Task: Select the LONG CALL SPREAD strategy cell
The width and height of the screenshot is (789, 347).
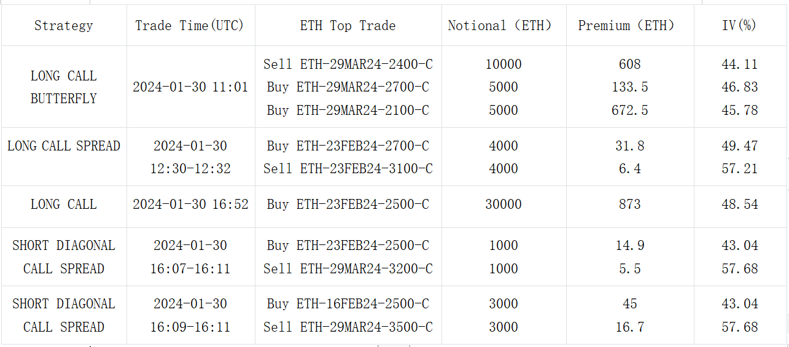Action: tap(64, 146)
